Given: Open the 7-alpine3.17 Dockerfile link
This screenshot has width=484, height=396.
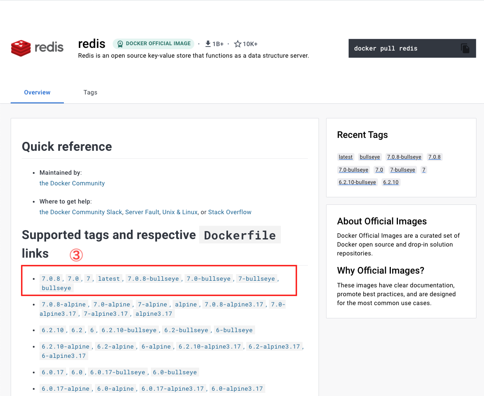Looking at the screenshot, I should tap(106, 314).
